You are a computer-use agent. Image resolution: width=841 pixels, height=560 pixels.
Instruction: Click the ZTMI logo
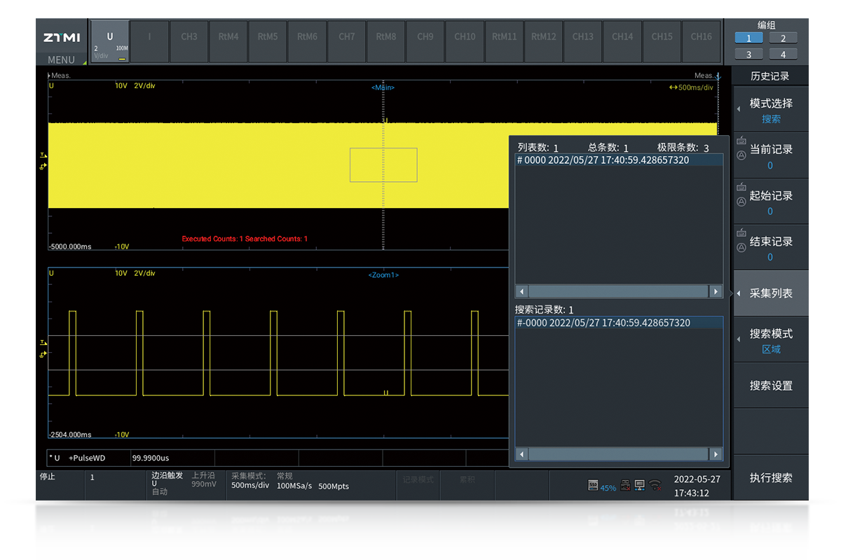pyautogui.click(x=62, y=37)
